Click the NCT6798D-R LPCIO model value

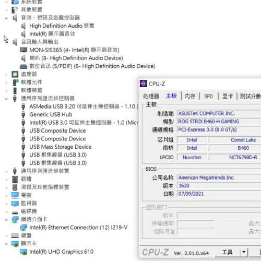click(243, 158)
